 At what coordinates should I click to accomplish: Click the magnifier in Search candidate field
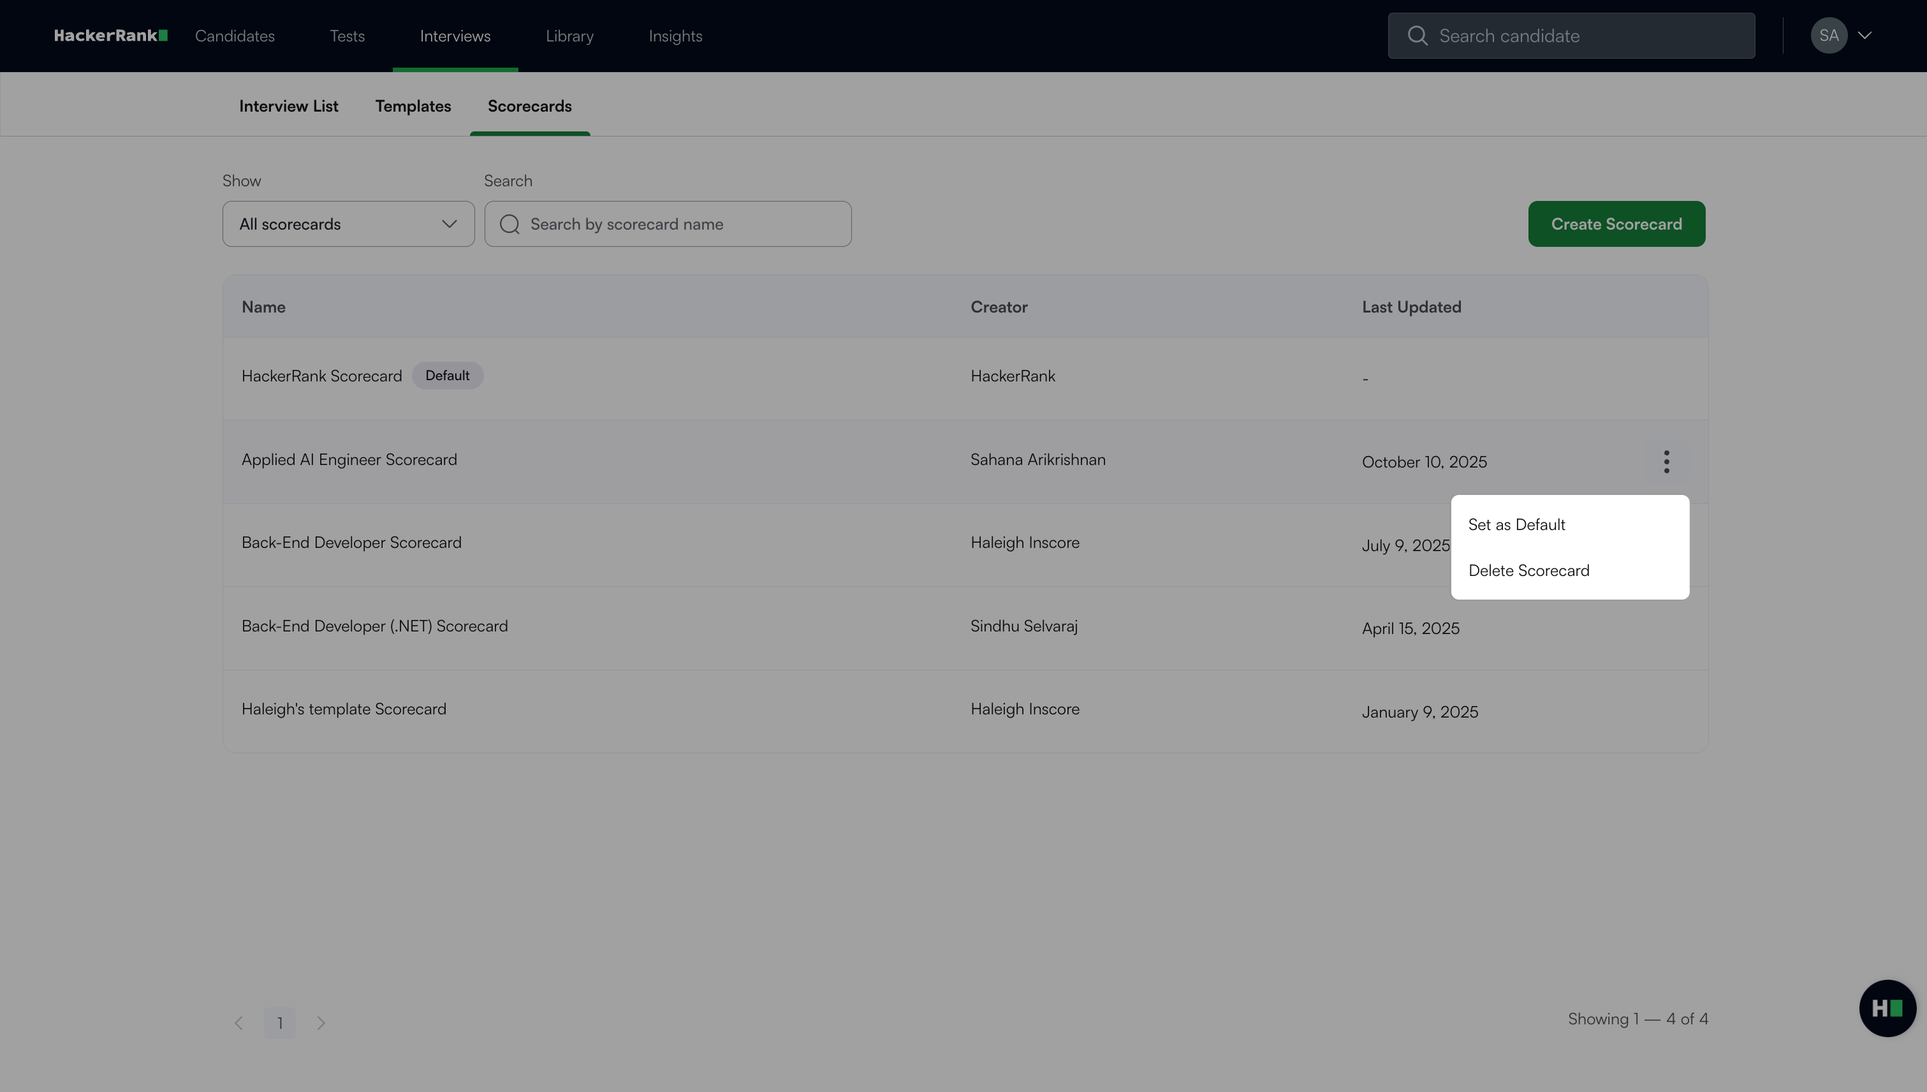click(x=1417, y=35)
